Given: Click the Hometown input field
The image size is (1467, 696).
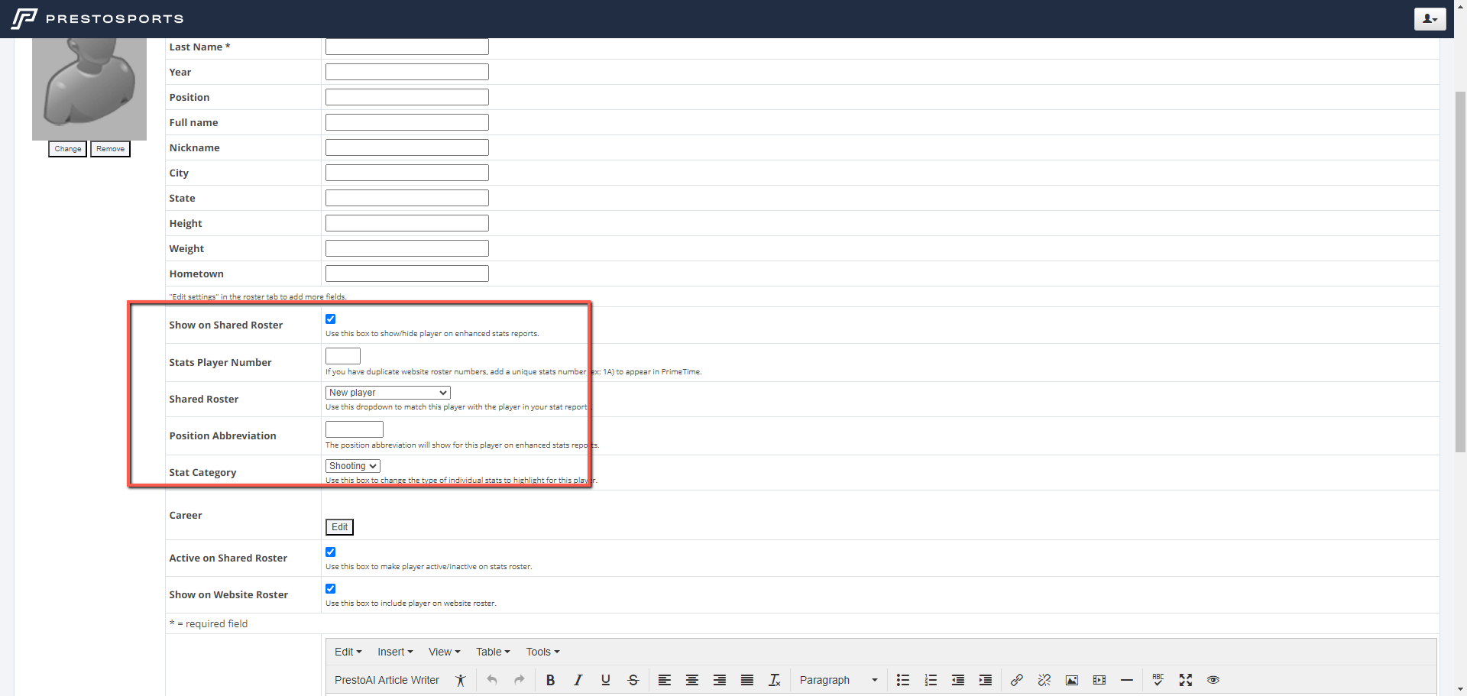Looking at the screenshot, I should point(406,274).
